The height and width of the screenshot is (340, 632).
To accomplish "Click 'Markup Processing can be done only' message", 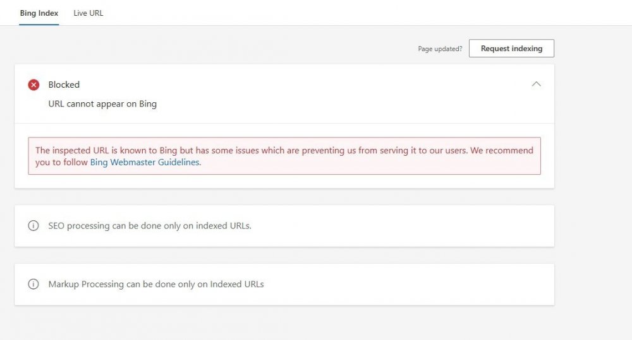I will 156,284.
